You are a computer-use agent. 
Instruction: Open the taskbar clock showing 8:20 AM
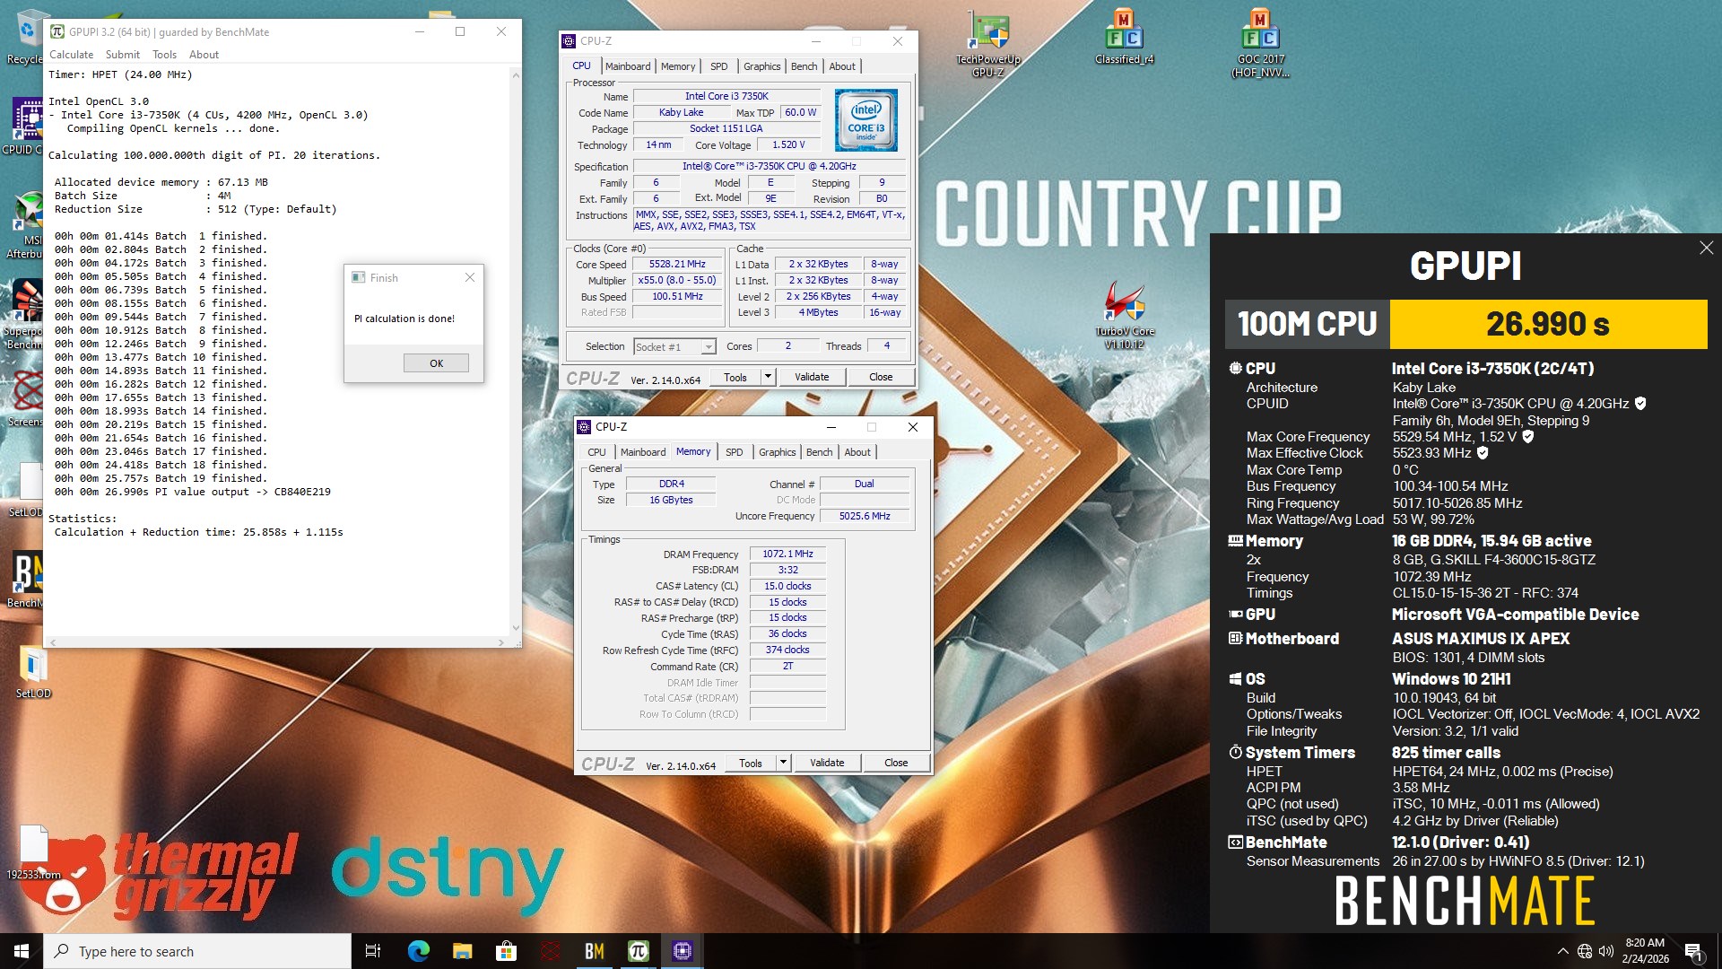point(1645,951)
